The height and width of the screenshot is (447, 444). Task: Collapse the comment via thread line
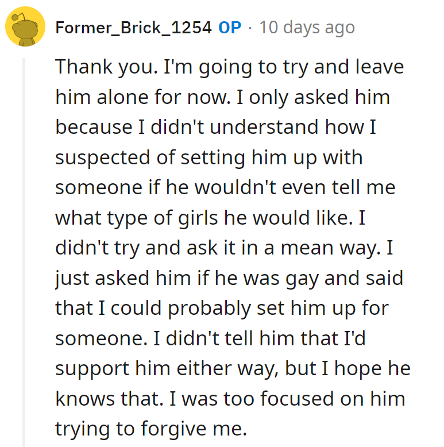click(x=24, y=252)
